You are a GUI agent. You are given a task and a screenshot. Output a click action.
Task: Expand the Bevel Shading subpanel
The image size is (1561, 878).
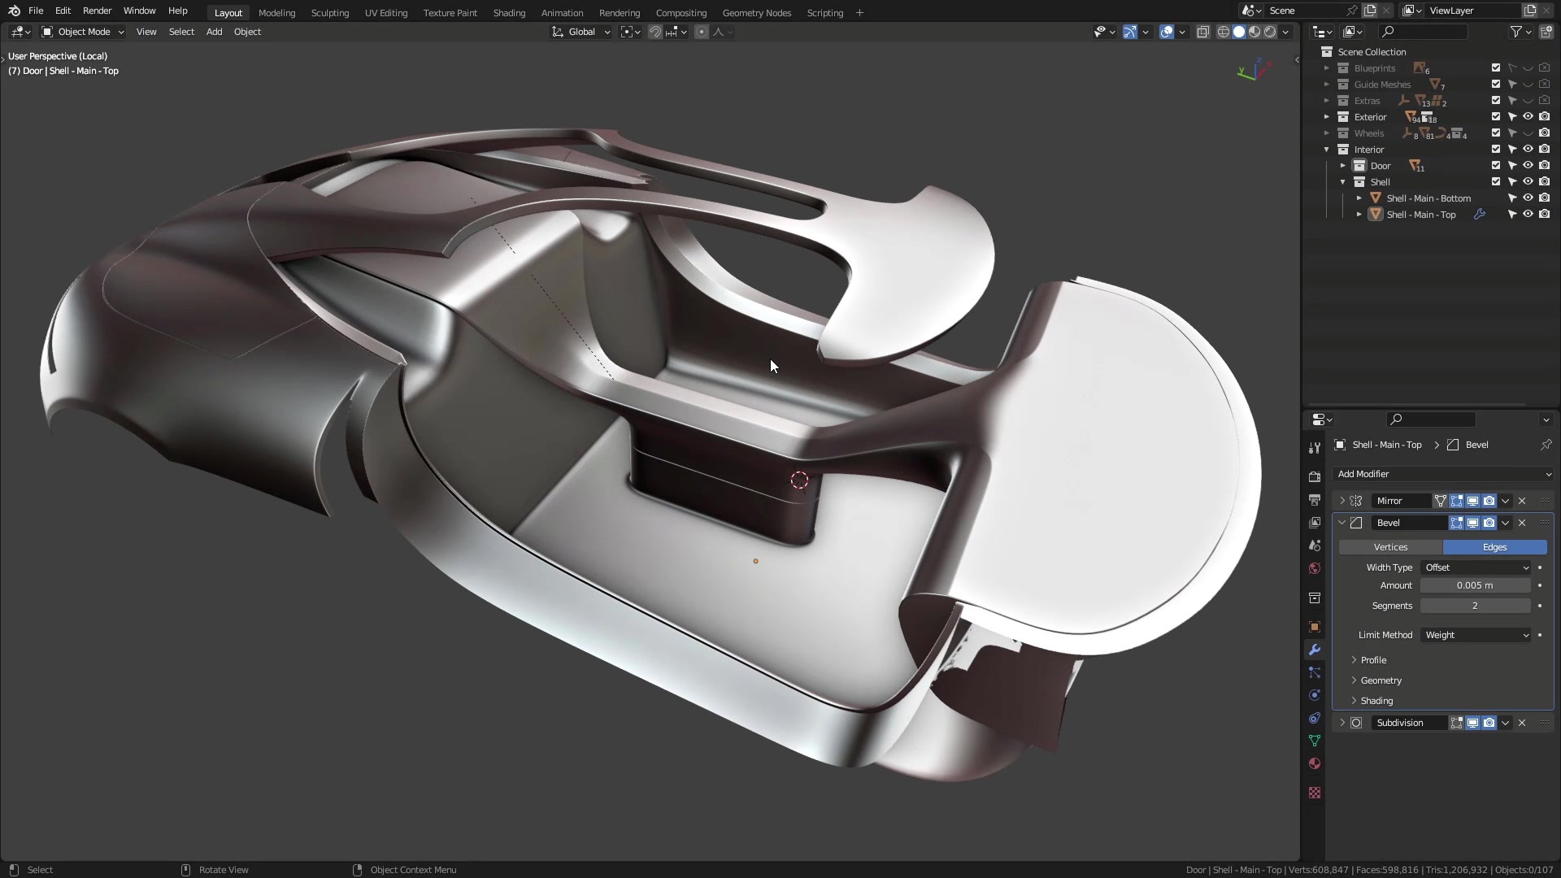1375,701
